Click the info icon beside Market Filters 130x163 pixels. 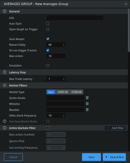(4, 85)
